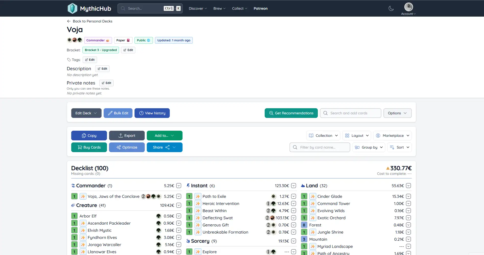Collapse the Land section chevron

(408, 186)
